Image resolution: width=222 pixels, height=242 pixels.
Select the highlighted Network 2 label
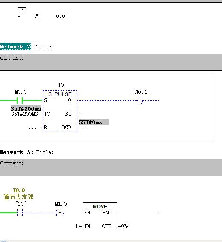(15, 46)
